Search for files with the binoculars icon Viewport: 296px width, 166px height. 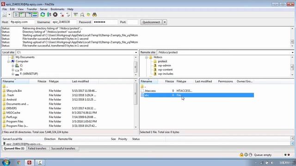(x=94, y=15)
